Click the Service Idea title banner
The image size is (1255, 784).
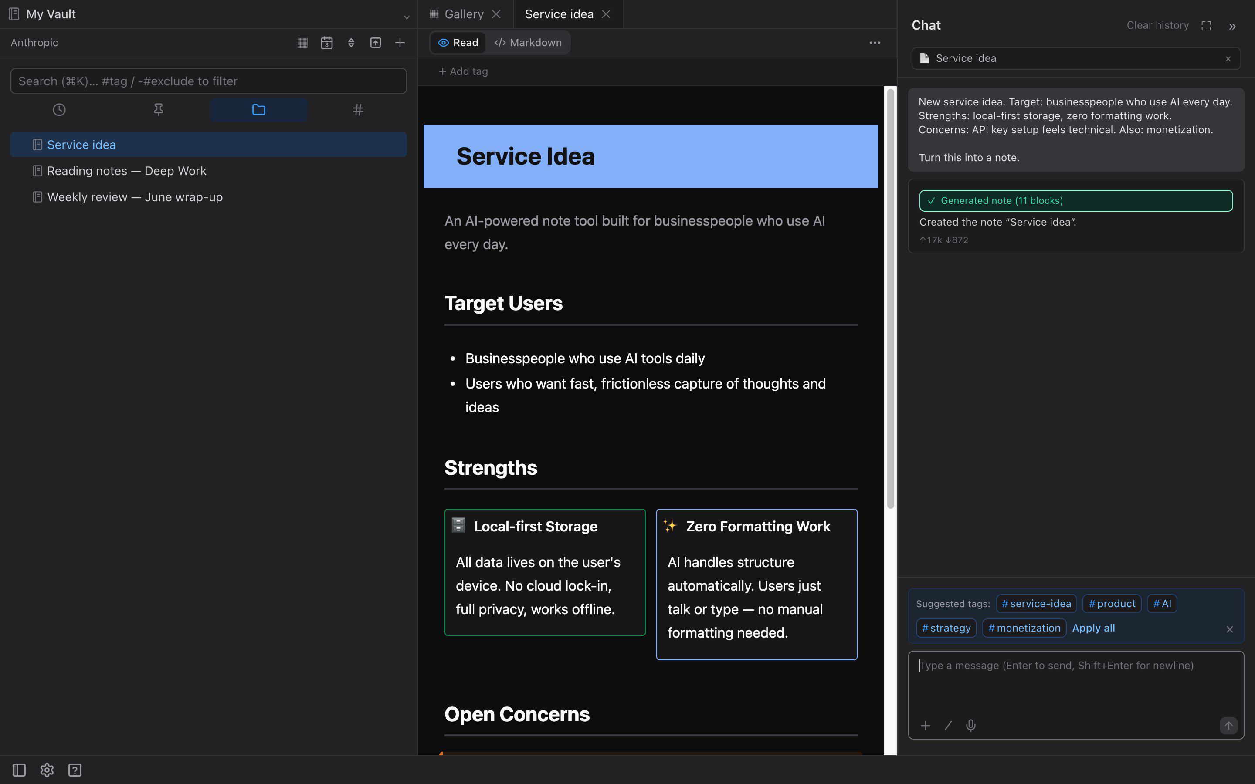click(651, 156)
